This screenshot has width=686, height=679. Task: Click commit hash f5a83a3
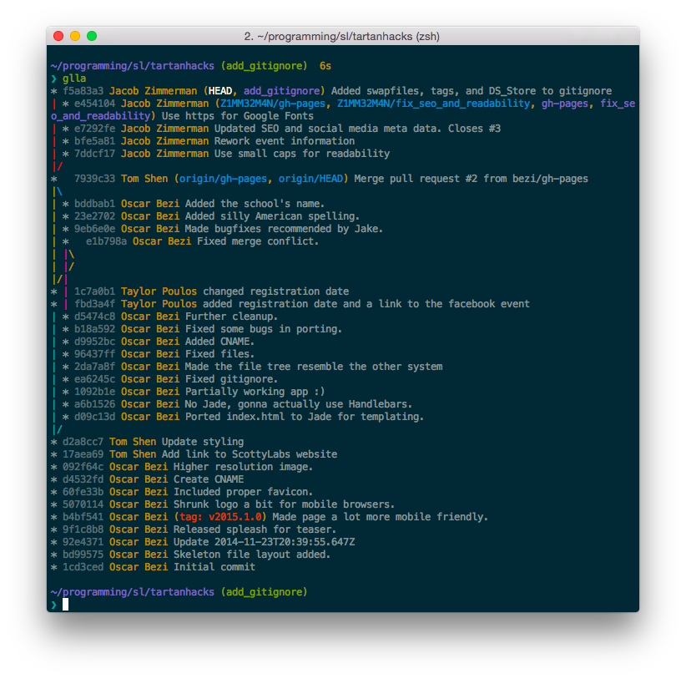pyautogui.click(x=83, y=91)
